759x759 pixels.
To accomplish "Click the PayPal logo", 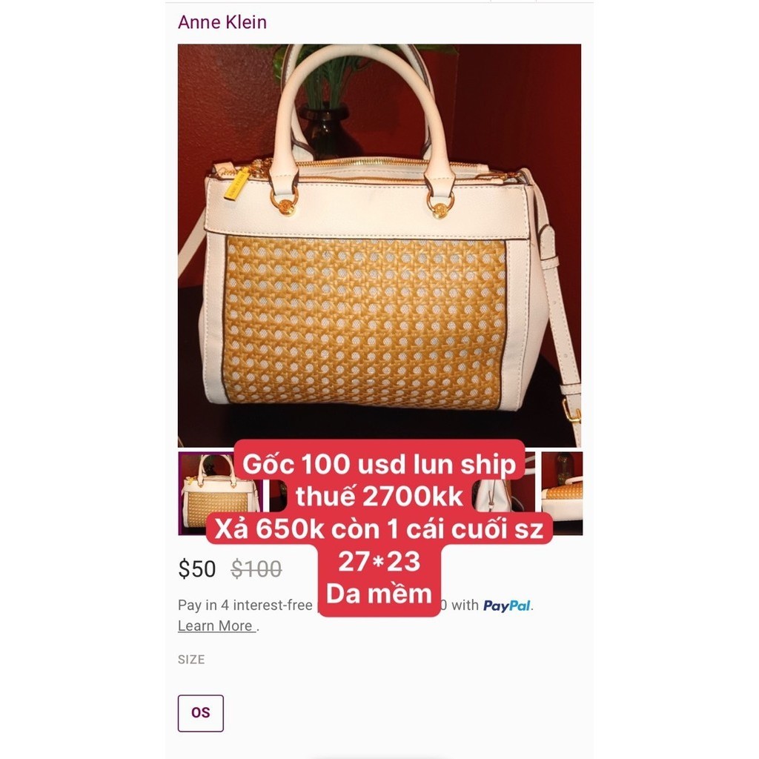I will tap(506, 606).
